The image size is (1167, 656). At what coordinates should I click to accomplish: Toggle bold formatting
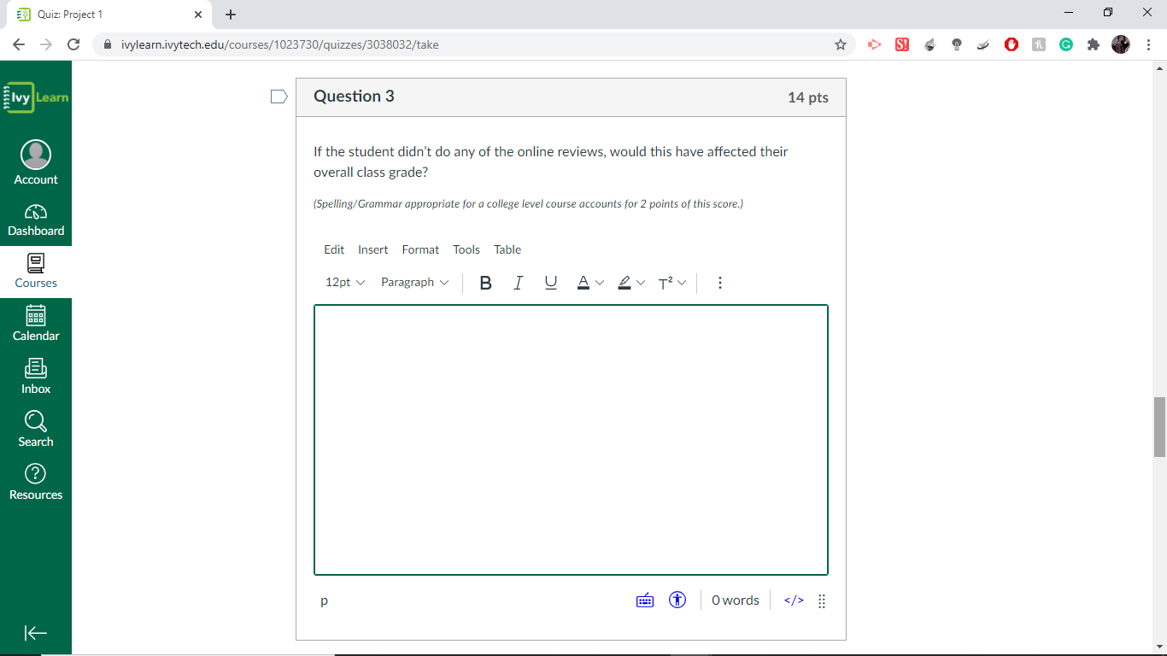pyautogui.click(x=485, y=282)
